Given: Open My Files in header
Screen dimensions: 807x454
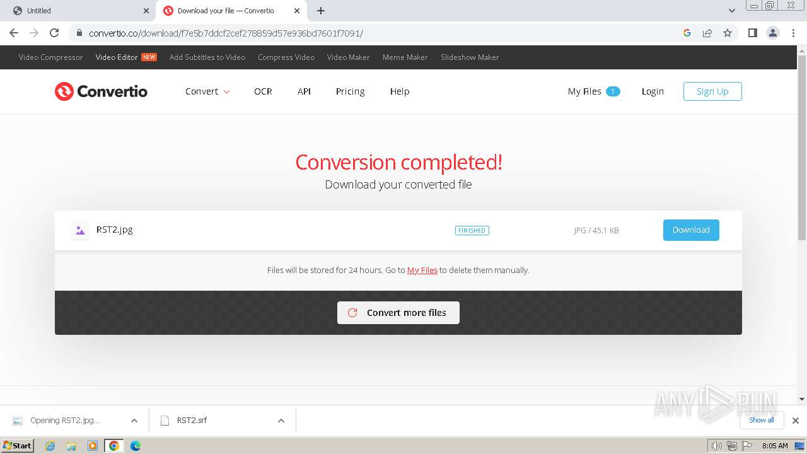Looking at the screenshot, I should point(584,91).
